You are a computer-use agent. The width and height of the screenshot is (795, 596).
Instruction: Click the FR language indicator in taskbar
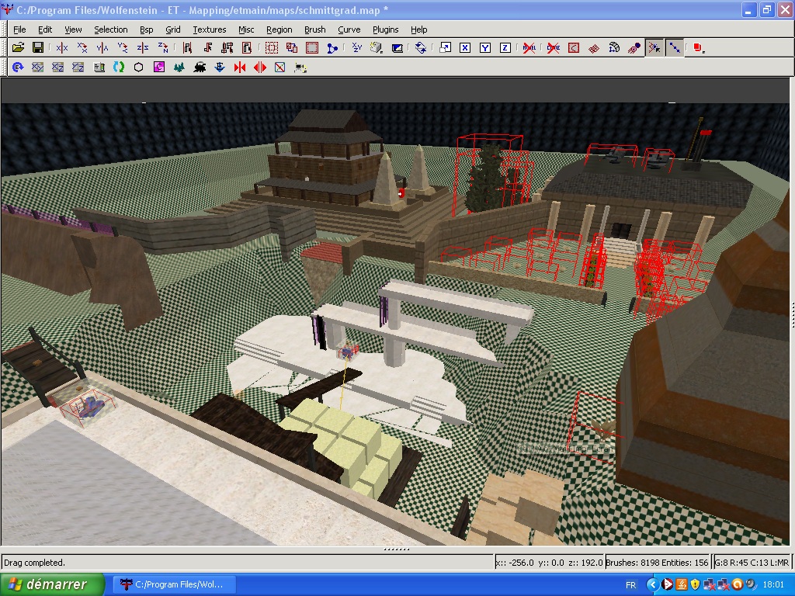click(630, 585)
